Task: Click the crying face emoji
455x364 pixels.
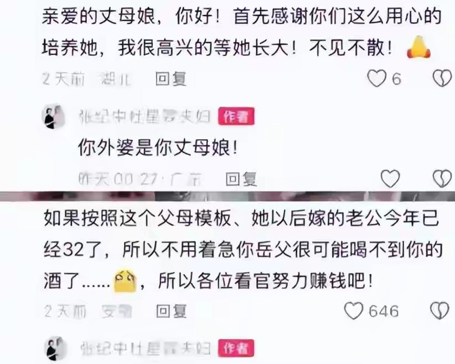Action: [x=125, y=281]
